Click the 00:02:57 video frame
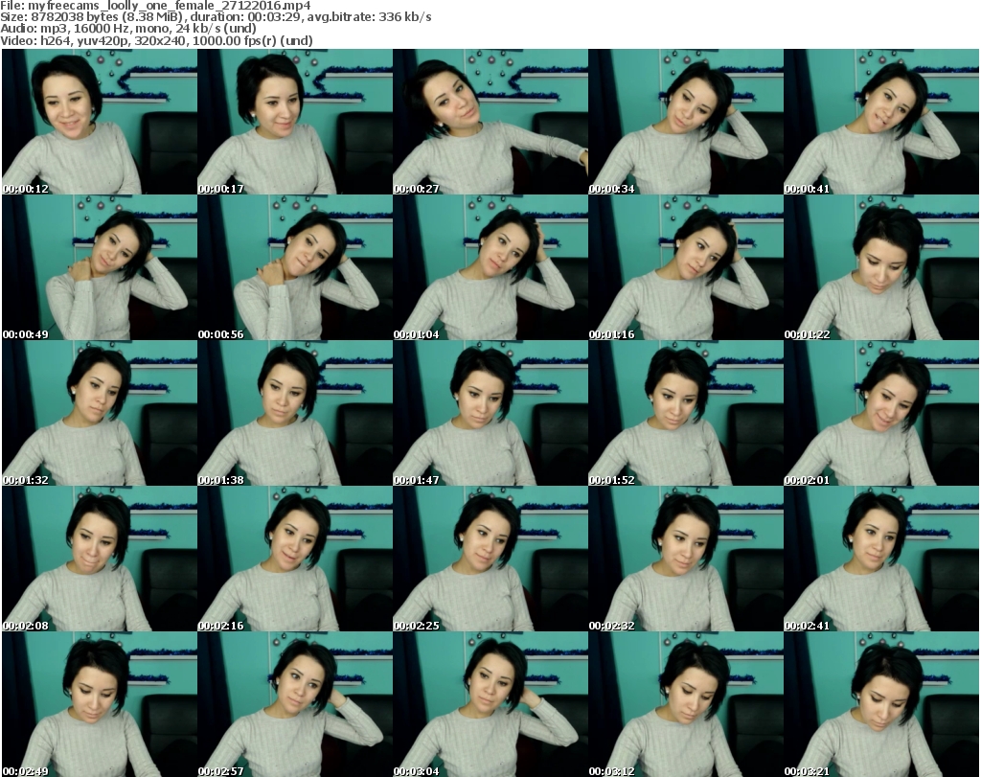 (x=295, y=704)
